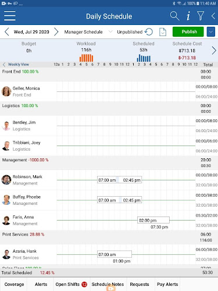Screen dimensions: 218x291
Task: Click the 53:30 total hours value
Action: click(208, 272)
